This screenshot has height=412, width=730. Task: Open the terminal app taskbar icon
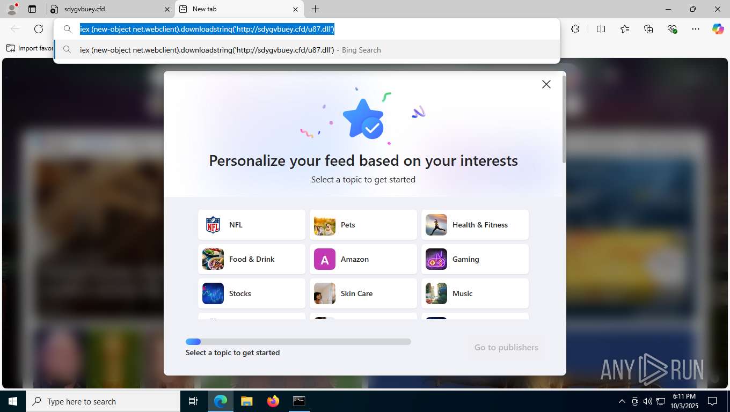coord(299,401)
